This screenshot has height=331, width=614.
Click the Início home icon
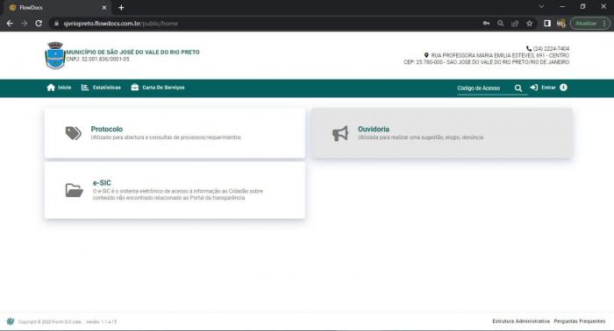click(x=51, y=88)
